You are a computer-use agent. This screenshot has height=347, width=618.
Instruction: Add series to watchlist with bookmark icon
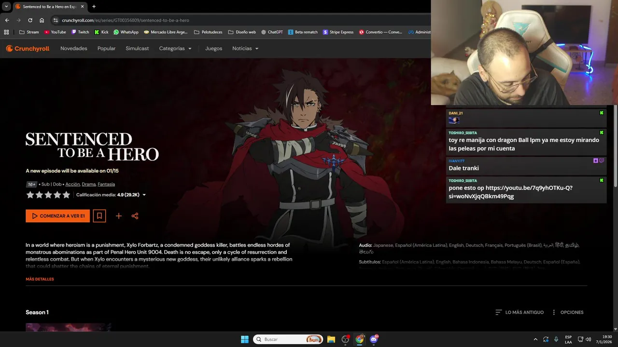click(99, 216)
